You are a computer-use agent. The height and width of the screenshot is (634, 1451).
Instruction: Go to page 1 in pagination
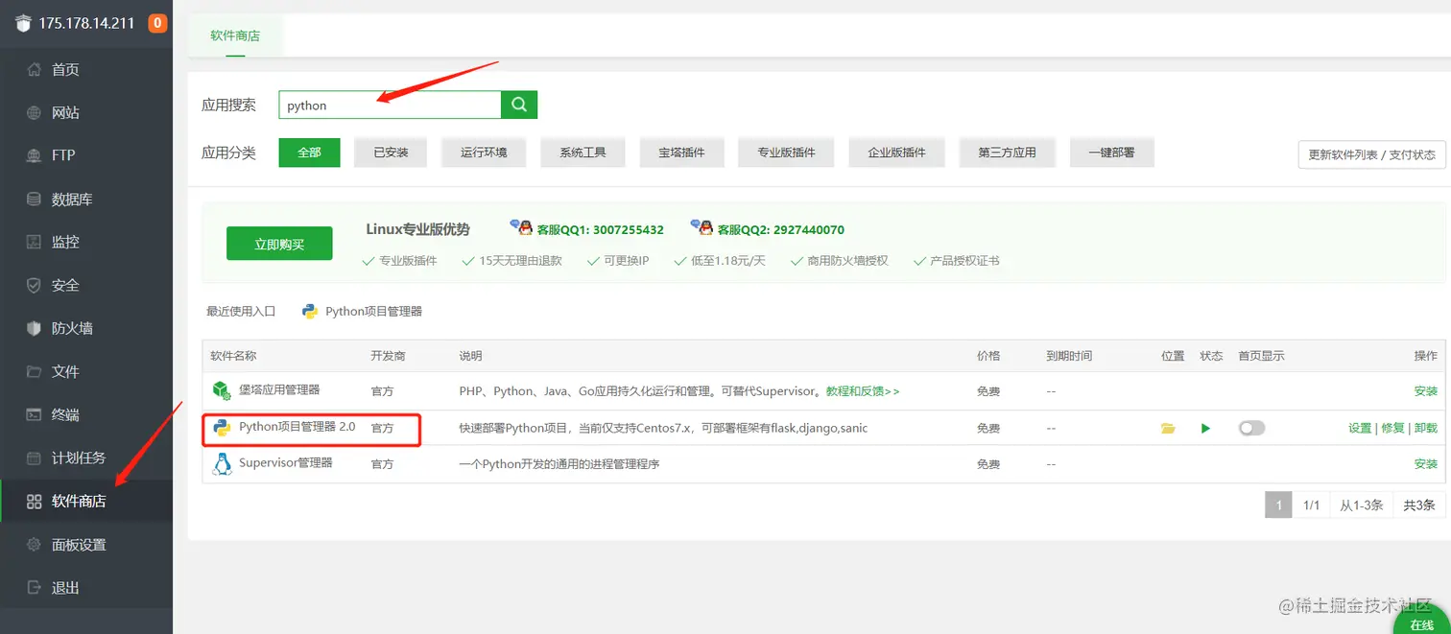1278,505
